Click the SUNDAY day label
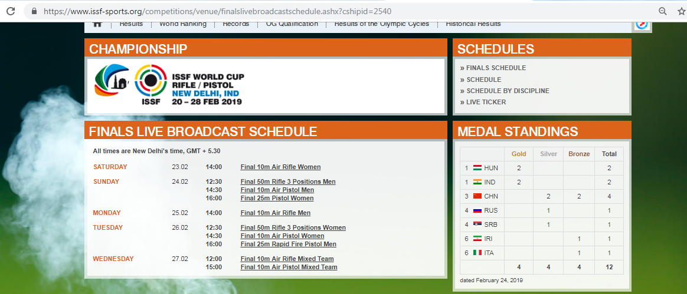 pos(106,181)
